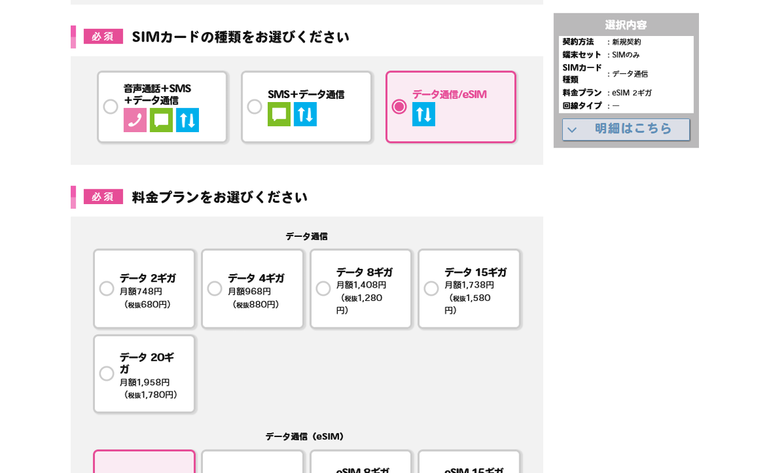Click green SMS icon in 音声通話+SMS card
This screenshot has width=769, height=473.
161,120
